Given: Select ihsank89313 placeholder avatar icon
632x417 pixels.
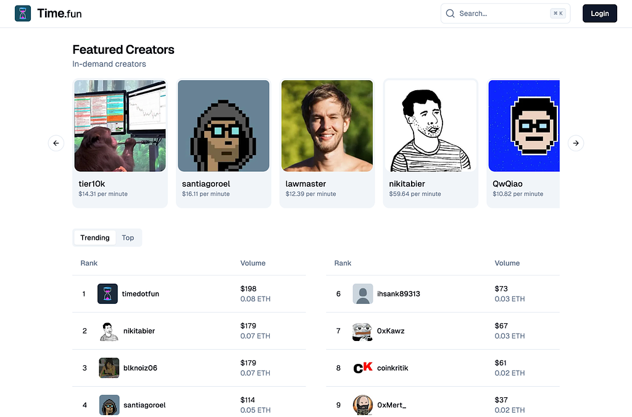Looking at the screenshot, I should [362, 293].
